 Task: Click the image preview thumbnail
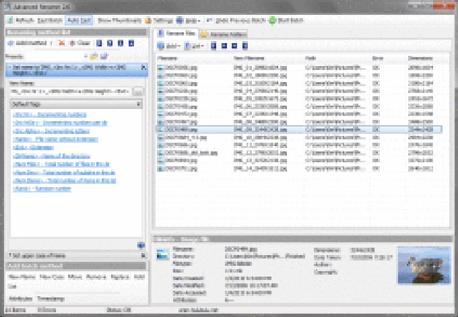[x=426, y=265]
